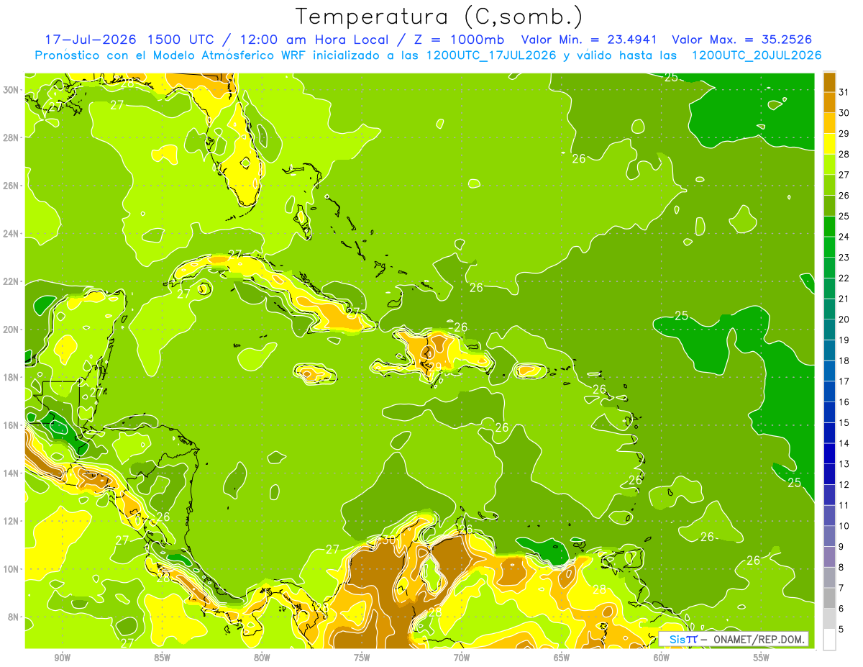This screenshot has height=667, width=863.
Task: Click the color scale label '24'
Action: 844,237
